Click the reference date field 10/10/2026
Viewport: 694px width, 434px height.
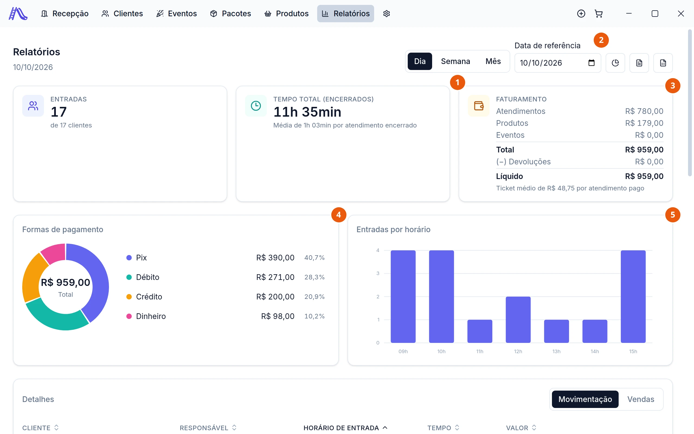pyautogui.click(x=557, y=63)
